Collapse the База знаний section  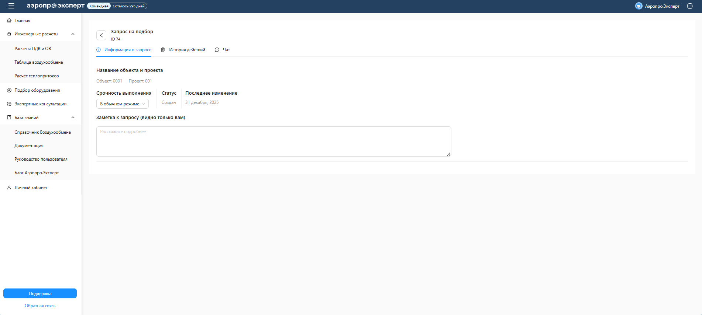[x=73, y=118]
